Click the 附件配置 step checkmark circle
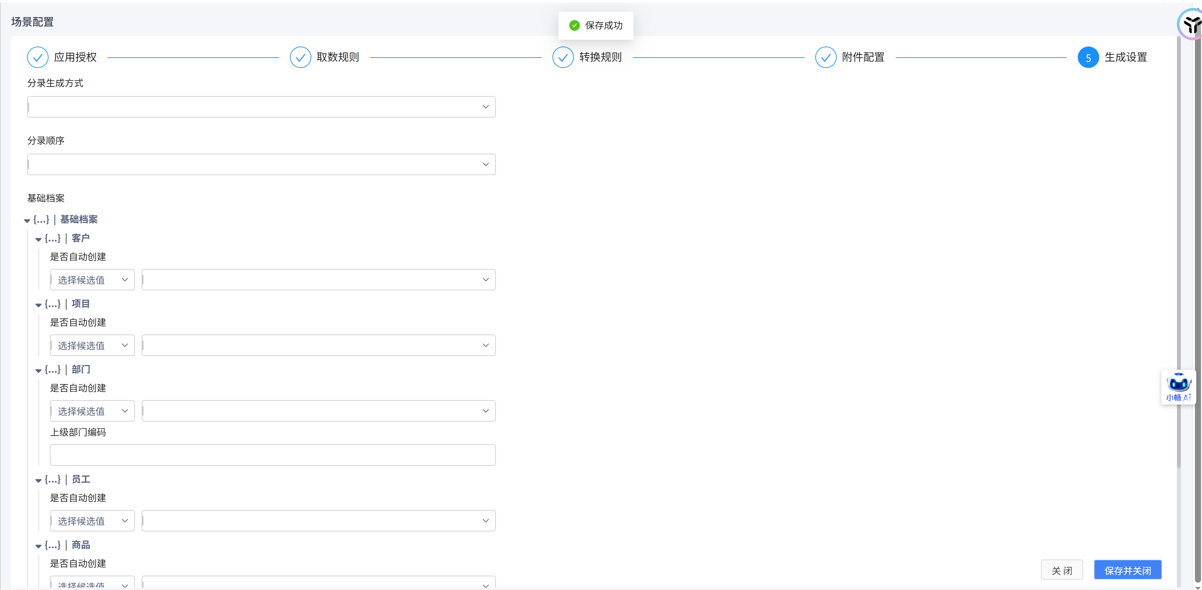This screenshot has height=590, width=1202. pos(825,57)
